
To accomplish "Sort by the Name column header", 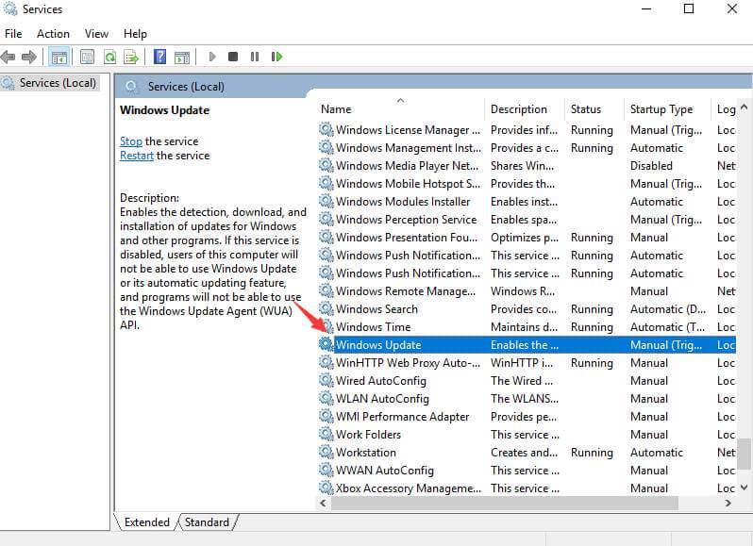I will pos(401,108).
